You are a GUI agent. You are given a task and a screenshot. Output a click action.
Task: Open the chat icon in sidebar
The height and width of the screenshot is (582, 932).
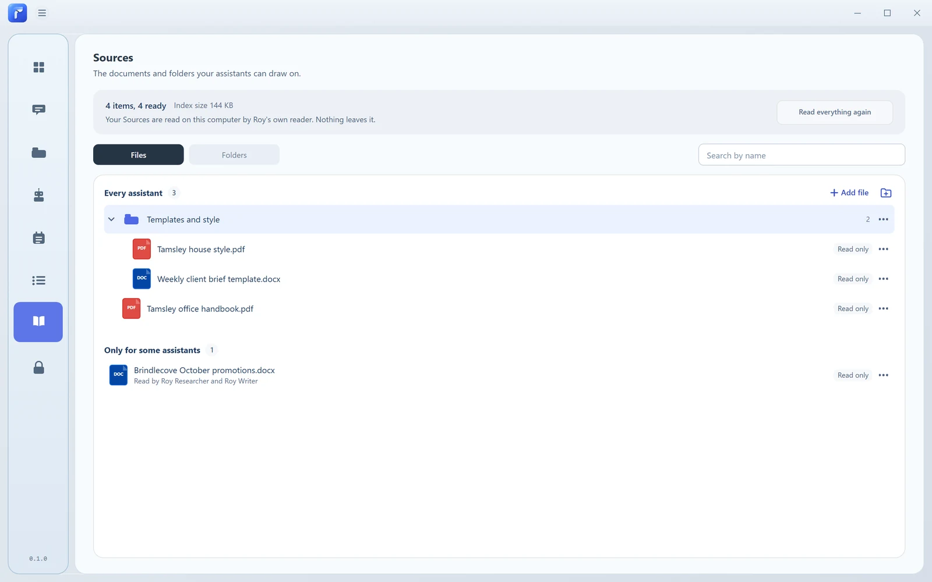38,110
